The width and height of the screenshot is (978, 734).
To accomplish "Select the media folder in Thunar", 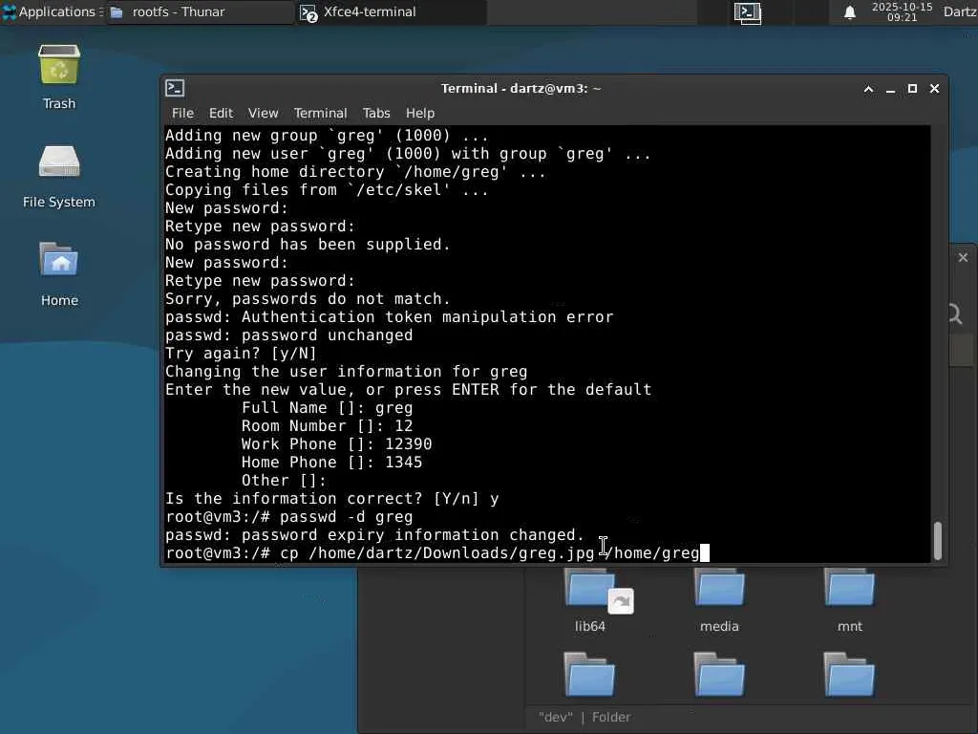I will point(719,601).
